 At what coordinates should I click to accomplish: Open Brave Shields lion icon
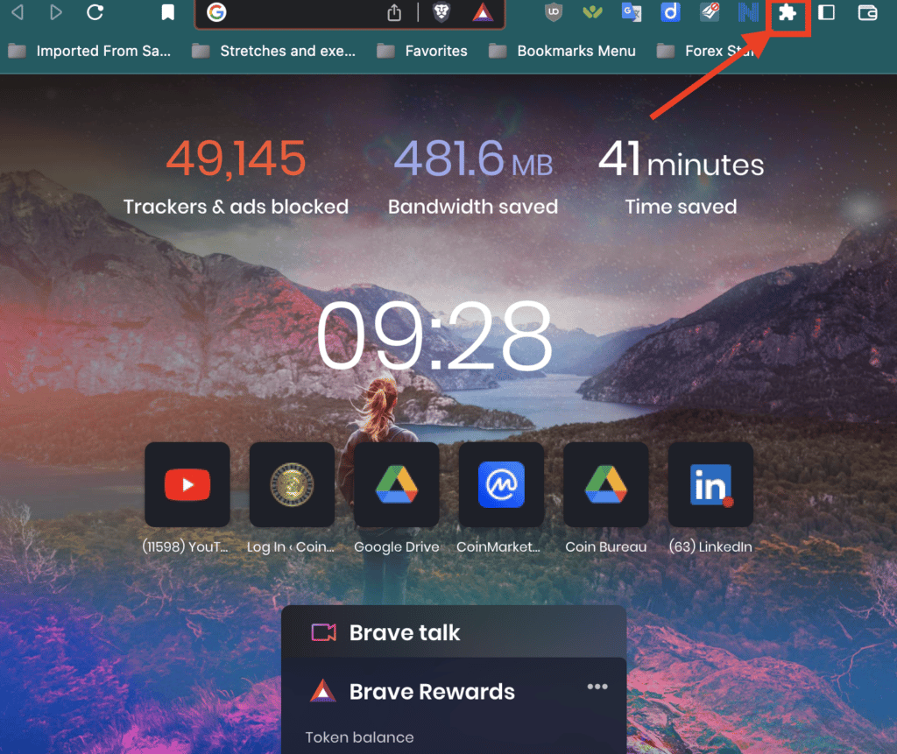442,13
